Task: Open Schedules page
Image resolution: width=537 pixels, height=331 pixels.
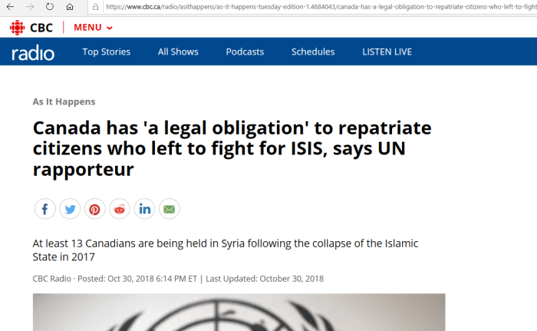Action: click(x=313, y=51)
